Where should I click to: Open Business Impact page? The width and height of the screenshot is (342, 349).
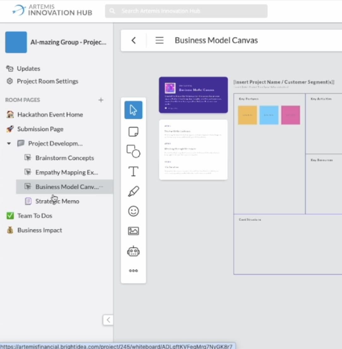pos(40,230)
